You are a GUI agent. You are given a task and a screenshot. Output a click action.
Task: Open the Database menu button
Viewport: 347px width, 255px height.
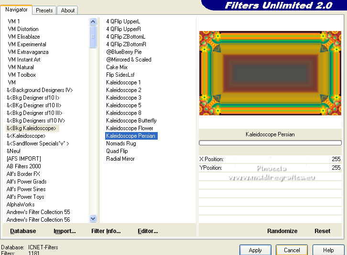click(x=23, y=231)
